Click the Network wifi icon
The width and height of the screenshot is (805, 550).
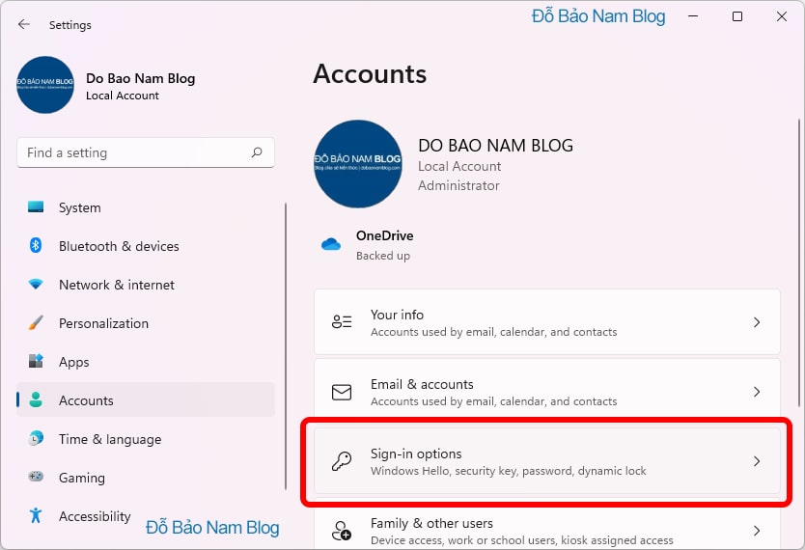(36, 284)
